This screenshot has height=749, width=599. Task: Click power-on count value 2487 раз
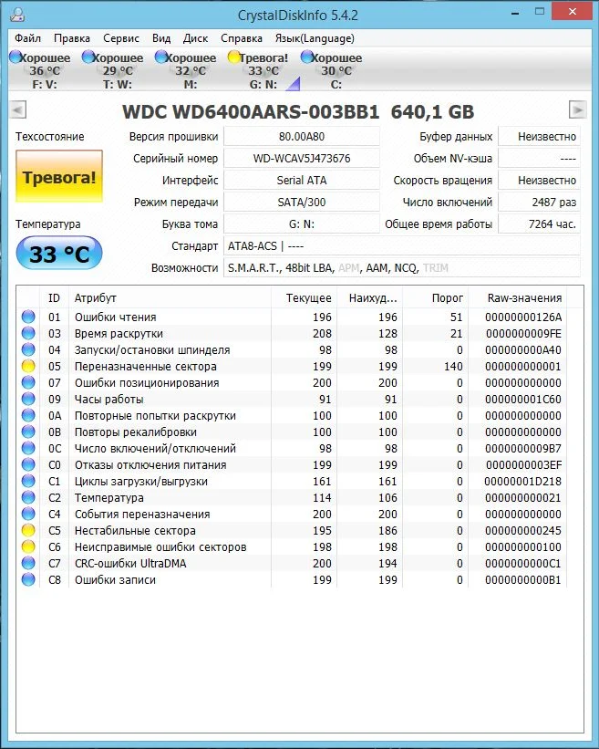[540, 202]
